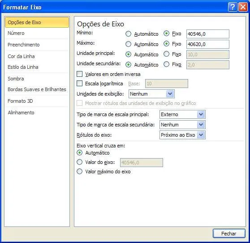Click the Máximo value field 40620,0

208,44
